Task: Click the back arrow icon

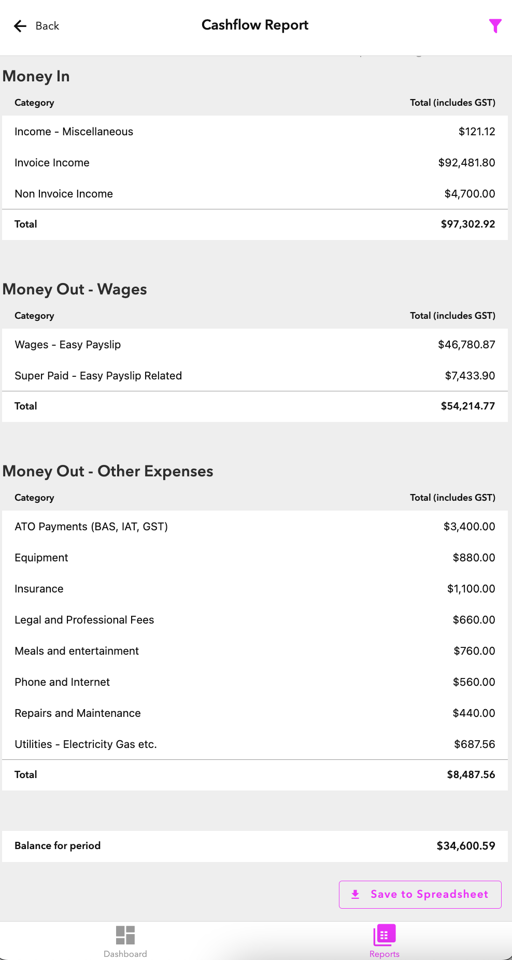Action: pos(20,26)
